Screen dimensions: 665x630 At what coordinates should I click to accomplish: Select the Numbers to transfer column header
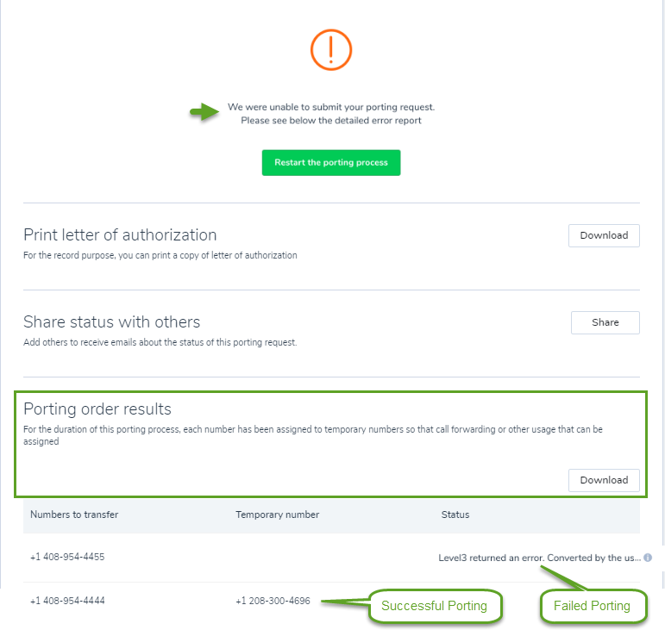click(74, 515)
